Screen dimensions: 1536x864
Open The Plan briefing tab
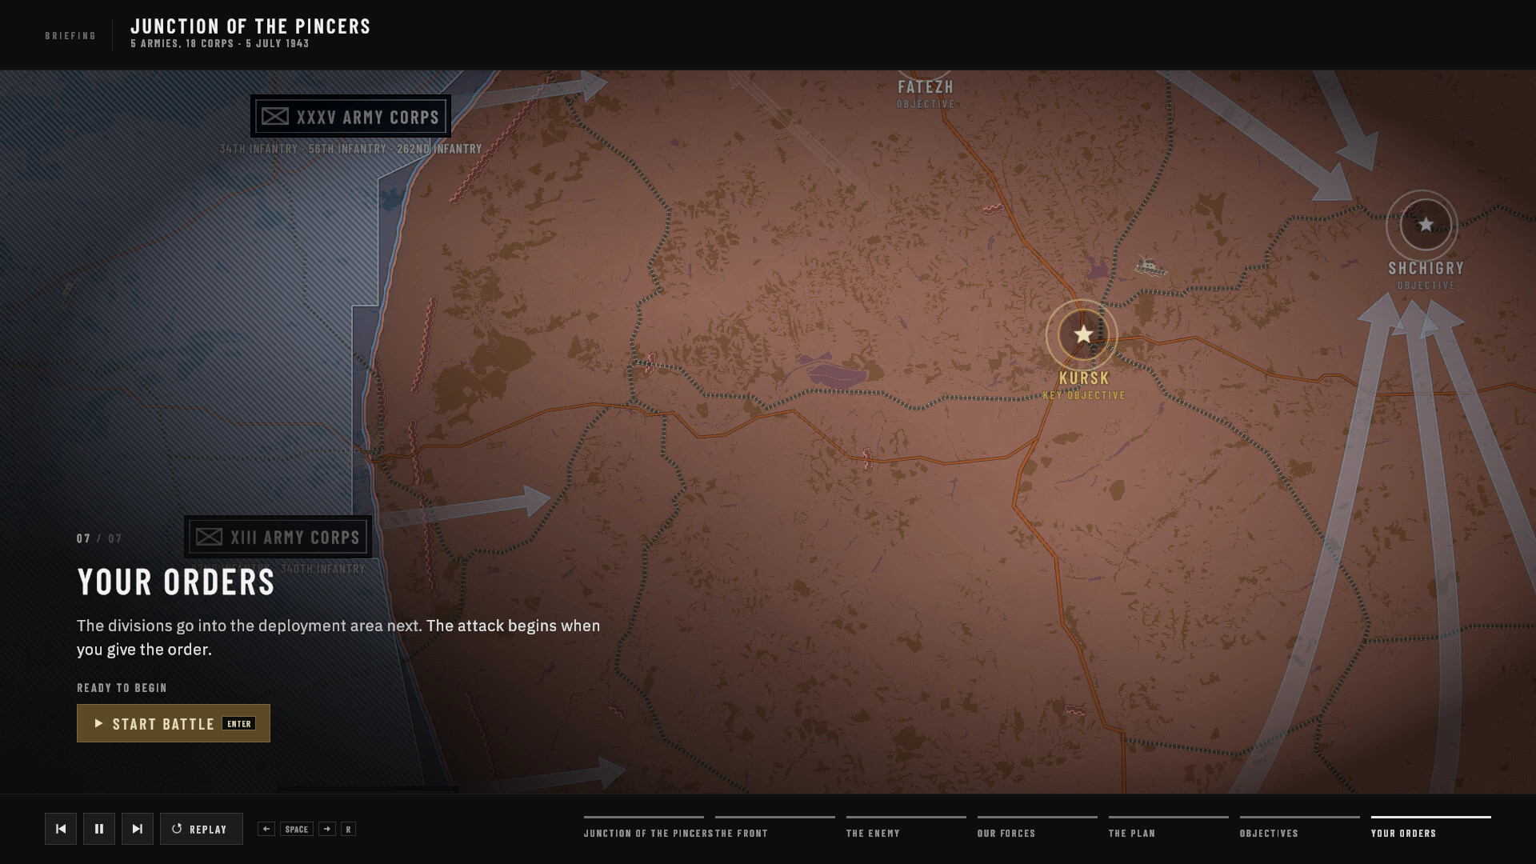pyautogui.click(x=1169, y=828)
